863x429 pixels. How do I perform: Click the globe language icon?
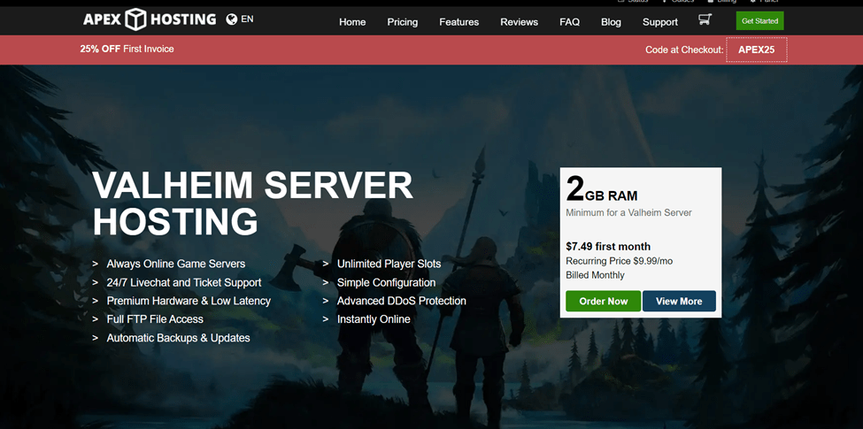pyautogui.click(x=232, y=19)
